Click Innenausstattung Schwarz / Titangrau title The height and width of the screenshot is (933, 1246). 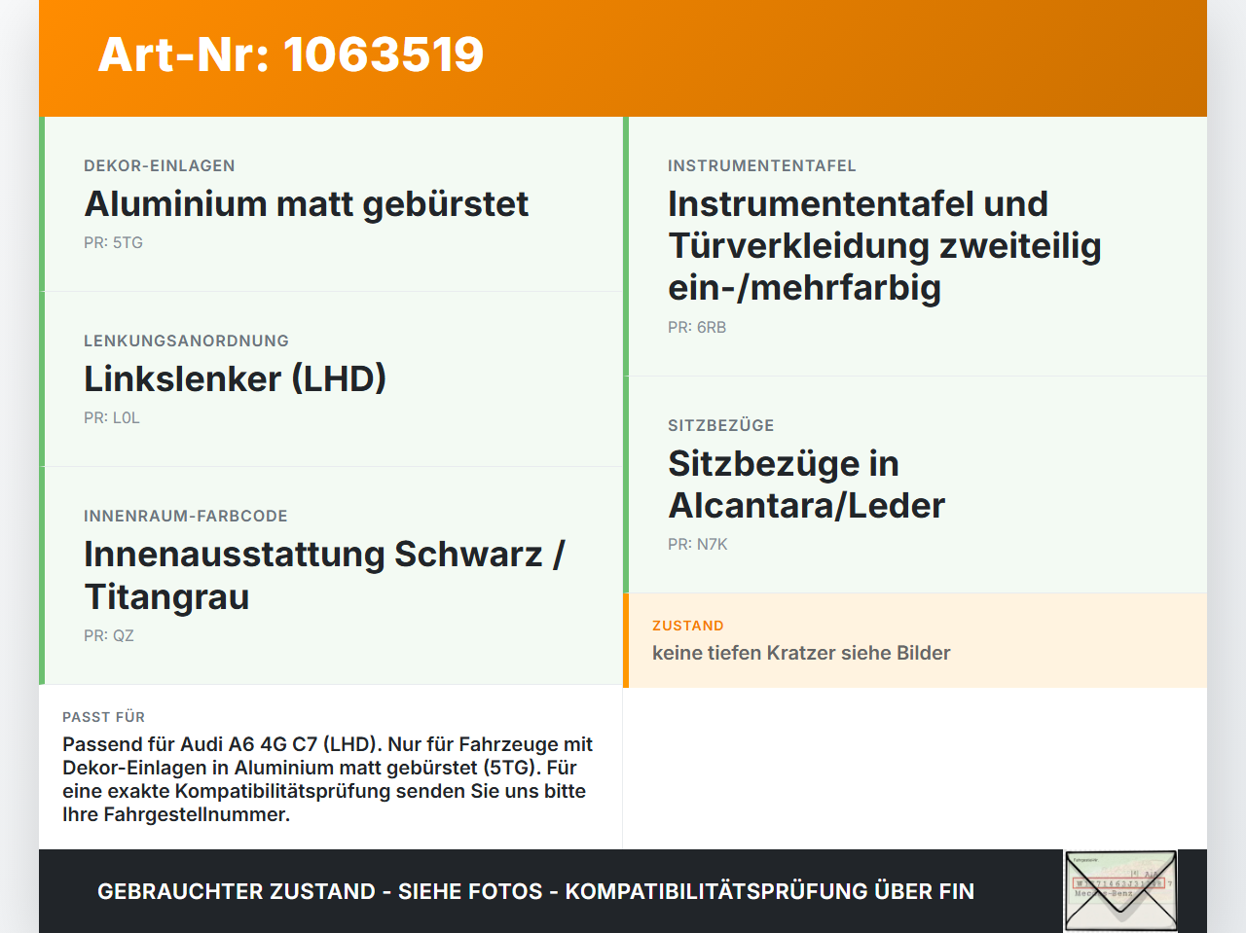coord(324,575)
